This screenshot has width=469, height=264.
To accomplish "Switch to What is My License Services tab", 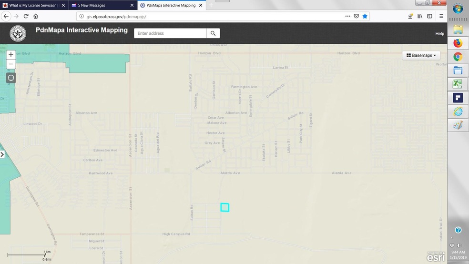I will tap(32, 5).
